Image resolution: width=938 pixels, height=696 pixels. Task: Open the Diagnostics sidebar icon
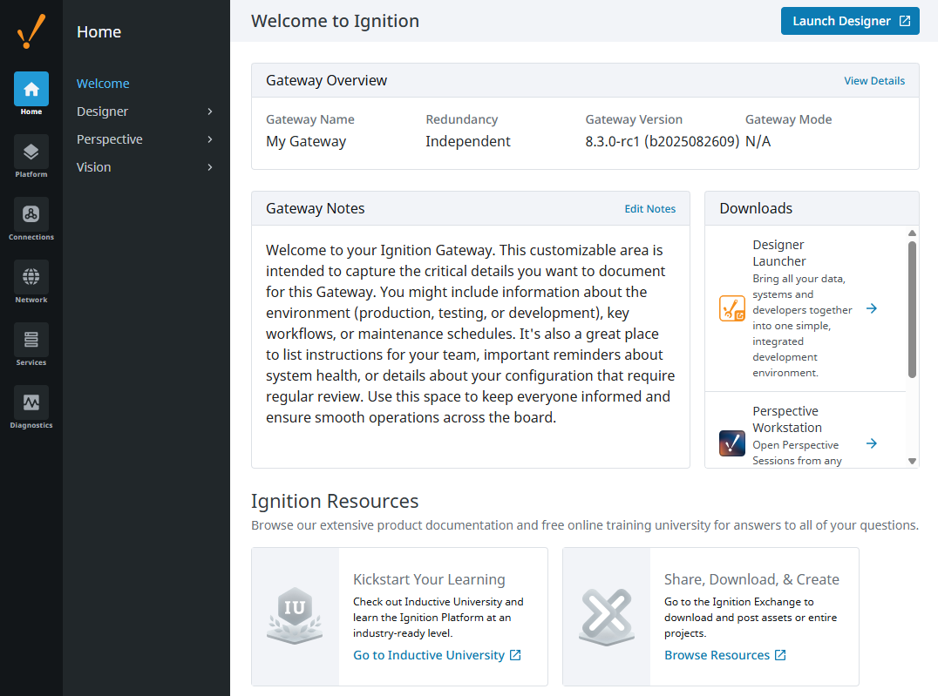(31, 404)
